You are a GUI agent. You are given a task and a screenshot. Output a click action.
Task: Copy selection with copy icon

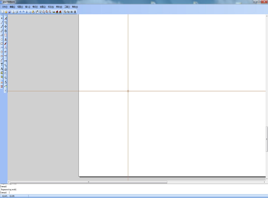click(x=30, y=12)
